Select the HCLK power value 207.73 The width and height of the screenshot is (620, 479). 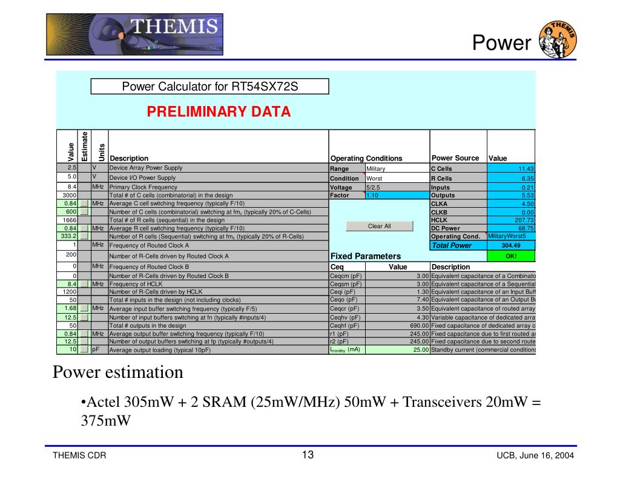point(511,220)
